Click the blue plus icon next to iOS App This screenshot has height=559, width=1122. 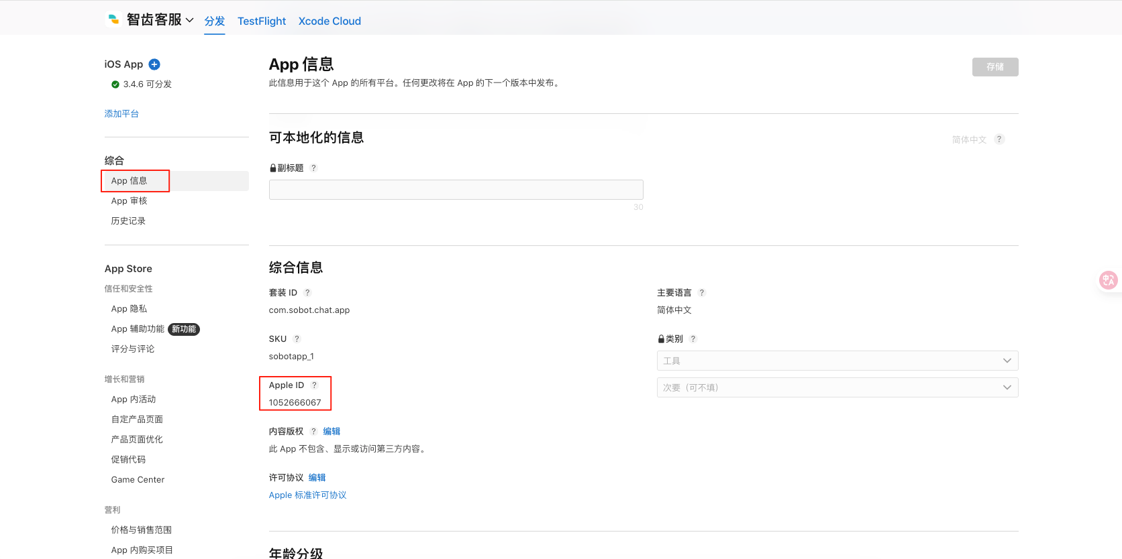tap(154, 64)
